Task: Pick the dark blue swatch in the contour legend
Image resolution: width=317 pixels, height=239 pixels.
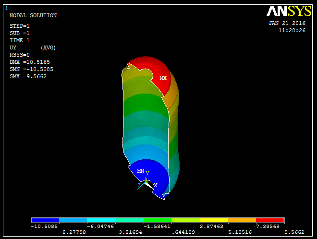Action: (45, 220)
